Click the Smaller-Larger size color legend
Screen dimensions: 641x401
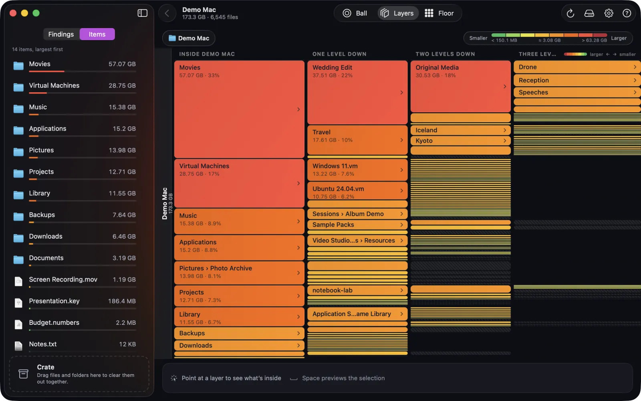tap(548, 38)
